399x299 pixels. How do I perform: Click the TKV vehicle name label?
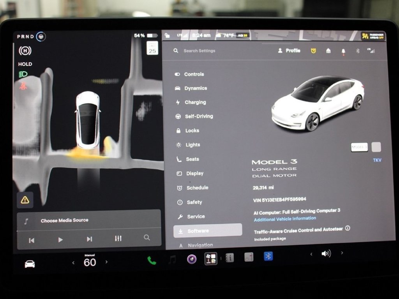click(377, 160)
